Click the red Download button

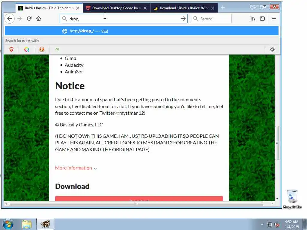click(x=139, y=199)
